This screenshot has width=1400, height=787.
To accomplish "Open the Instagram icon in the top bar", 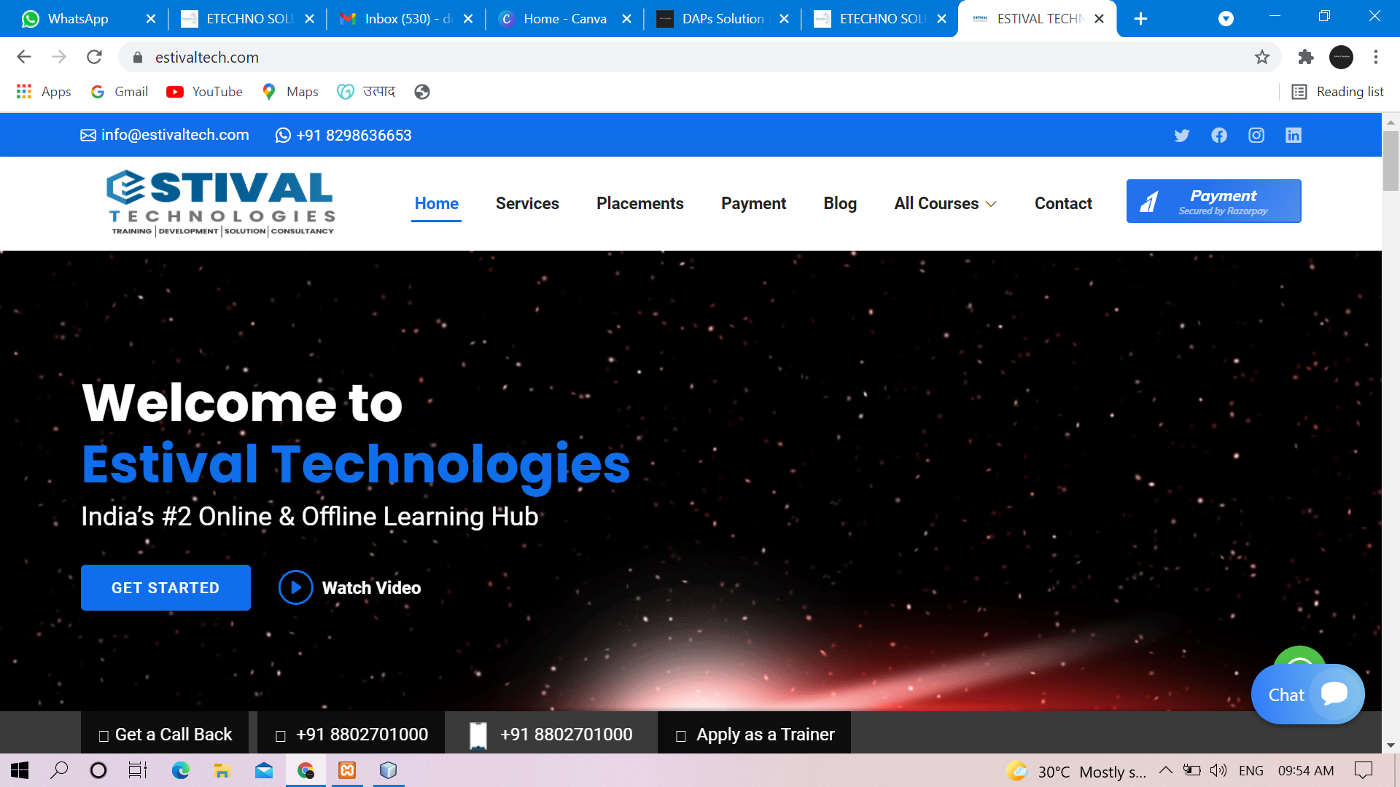I will click(1256, 136).
